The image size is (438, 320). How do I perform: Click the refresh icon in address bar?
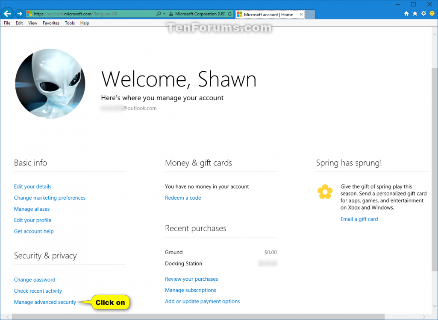(x=230, y=14)
